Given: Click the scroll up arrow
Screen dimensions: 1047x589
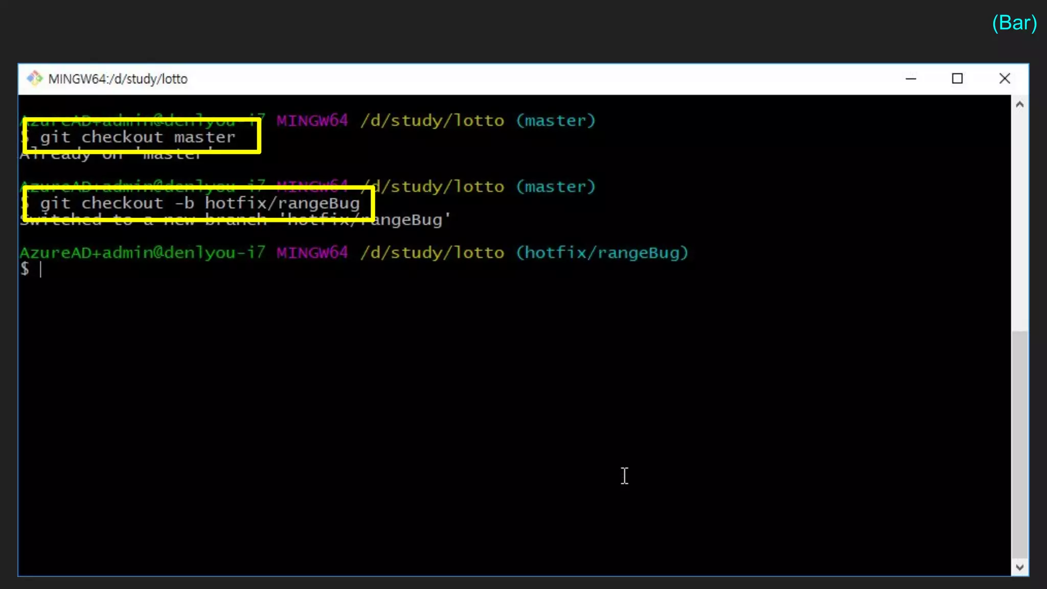Looking at the screenshot, I should [1019, 105].
